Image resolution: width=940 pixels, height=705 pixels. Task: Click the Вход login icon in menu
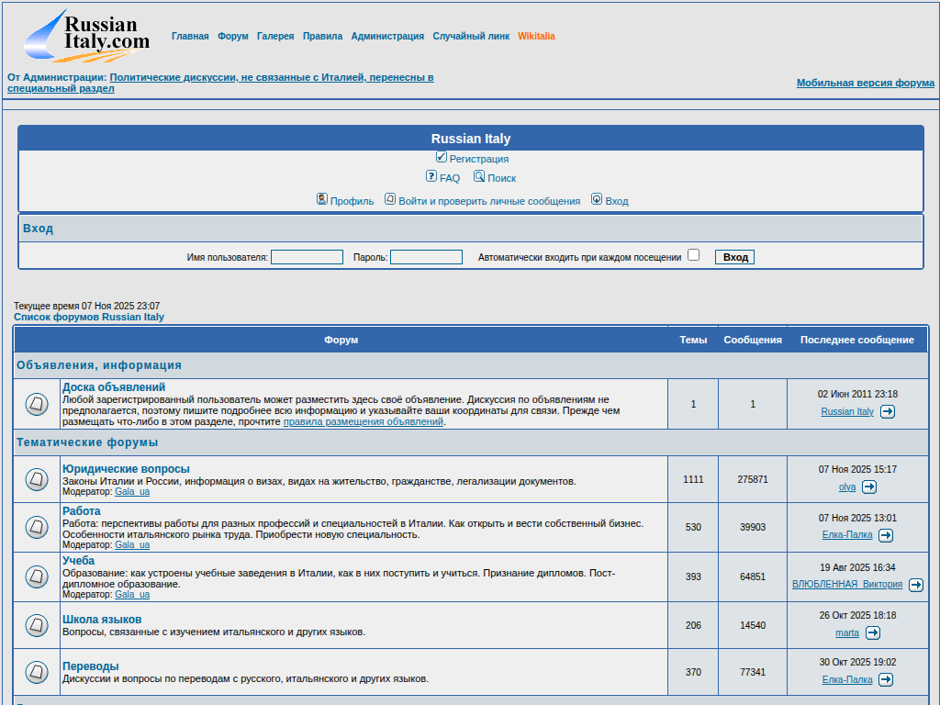click(597, 199)
